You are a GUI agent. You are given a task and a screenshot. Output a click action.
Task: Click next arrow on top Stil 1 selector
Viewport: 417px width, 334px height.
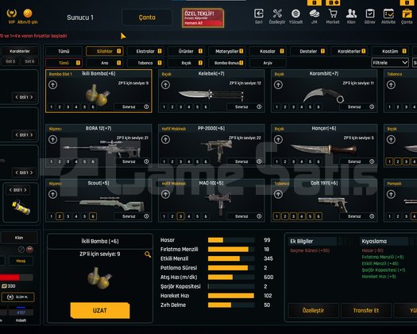(x=32, y=97)
